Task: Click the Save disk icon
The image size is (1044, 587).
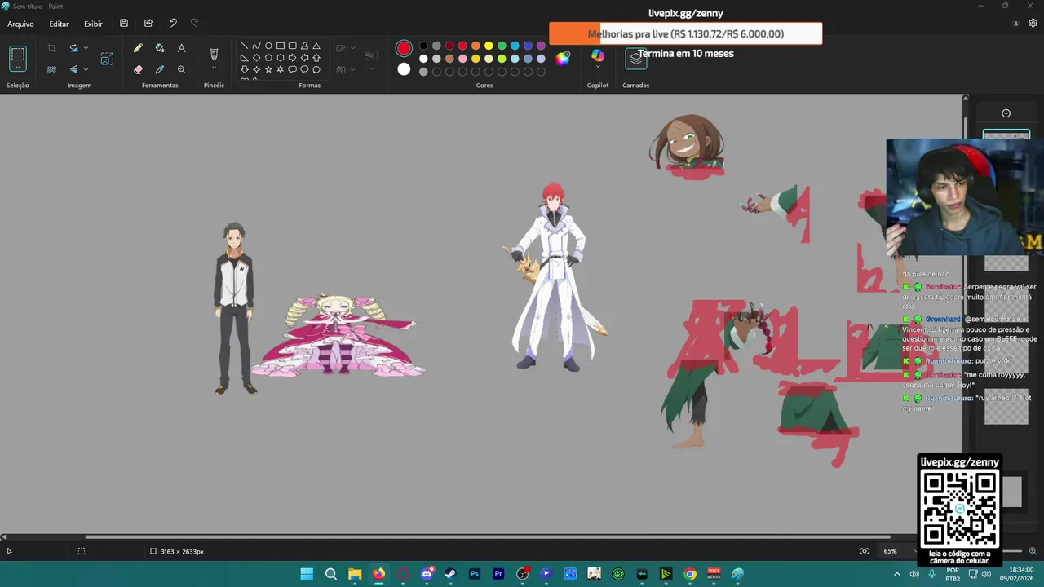Action: tap(124, 24)
